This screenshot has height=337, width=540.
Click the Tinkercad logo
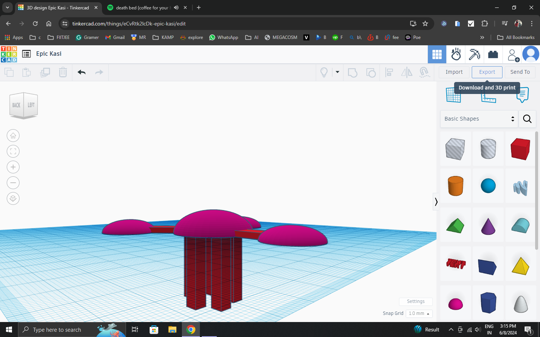point(9,54)
